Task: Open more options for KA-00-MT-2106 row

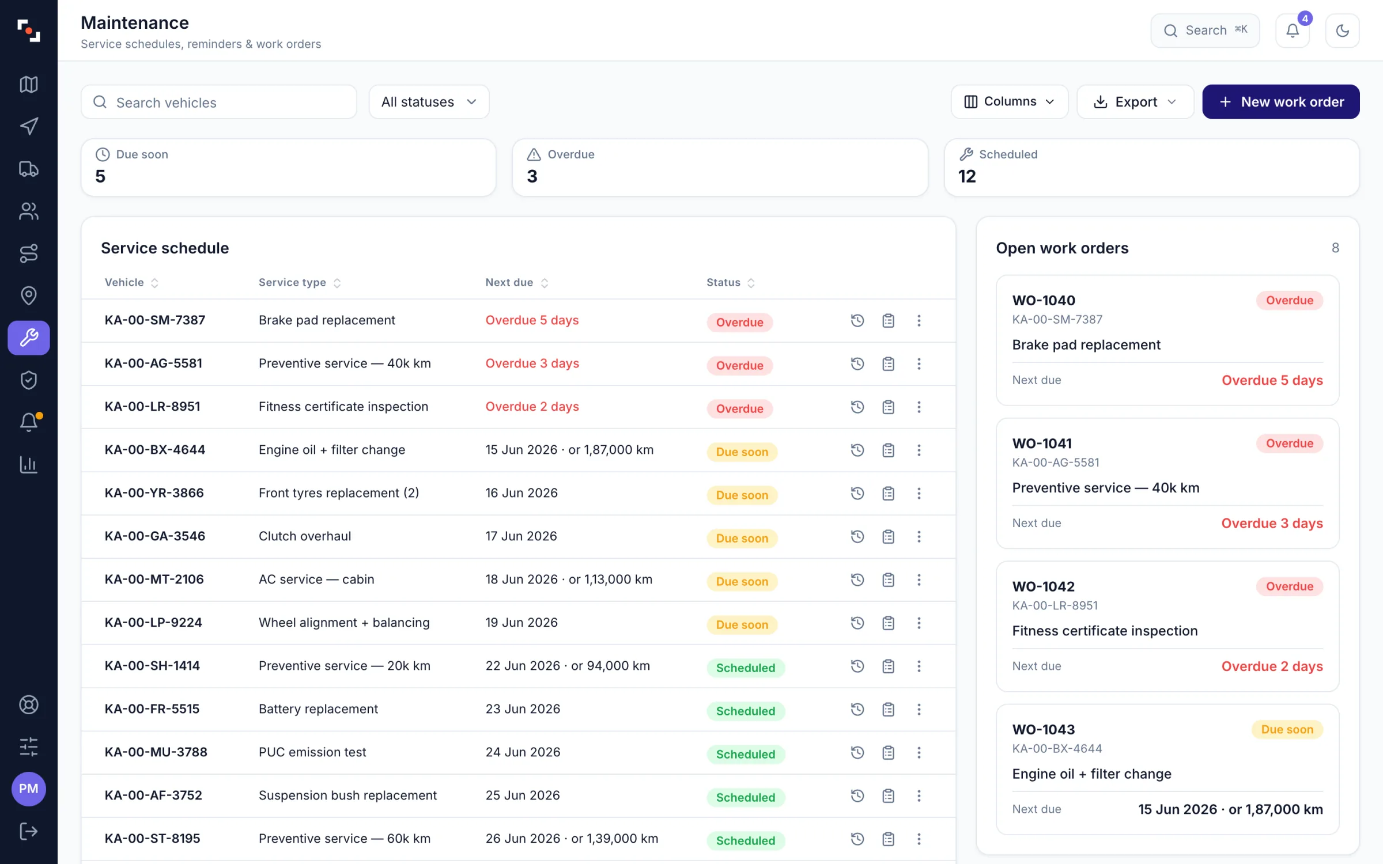Action: 919,579
